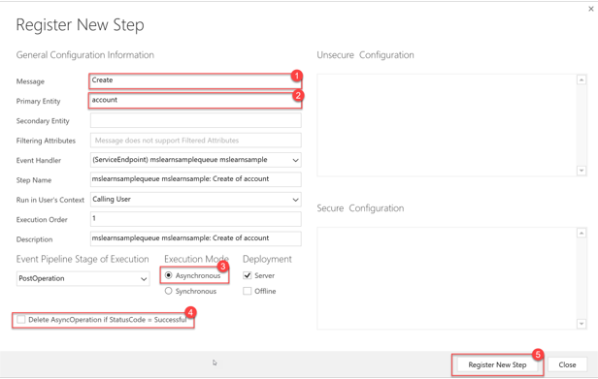
Task: Check Delete AsyncOperation if StatusCode Successful
Action: [21, 319]
